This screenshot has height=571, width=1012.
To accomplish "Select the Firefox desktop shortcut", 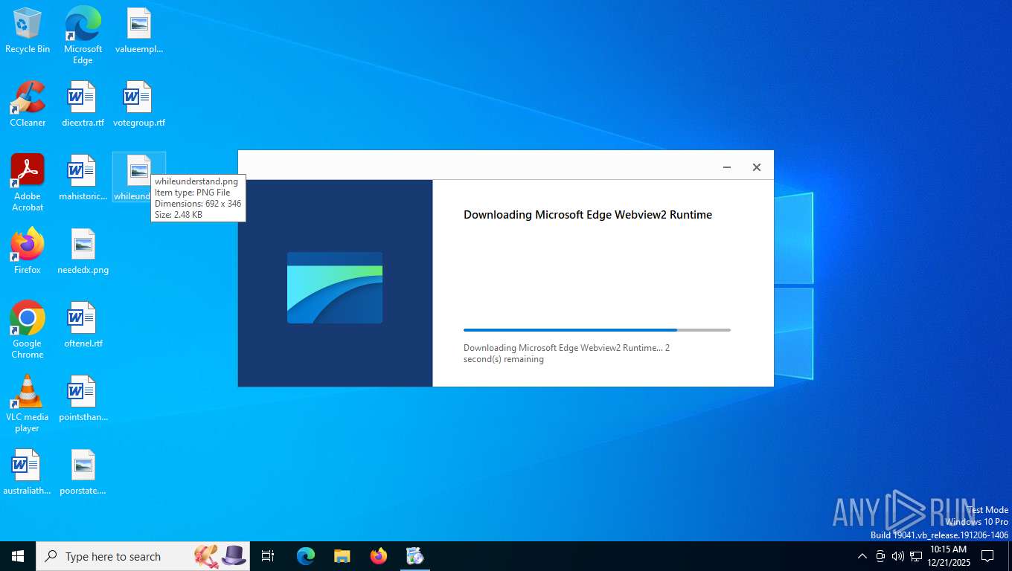I will tap(28, 251).
